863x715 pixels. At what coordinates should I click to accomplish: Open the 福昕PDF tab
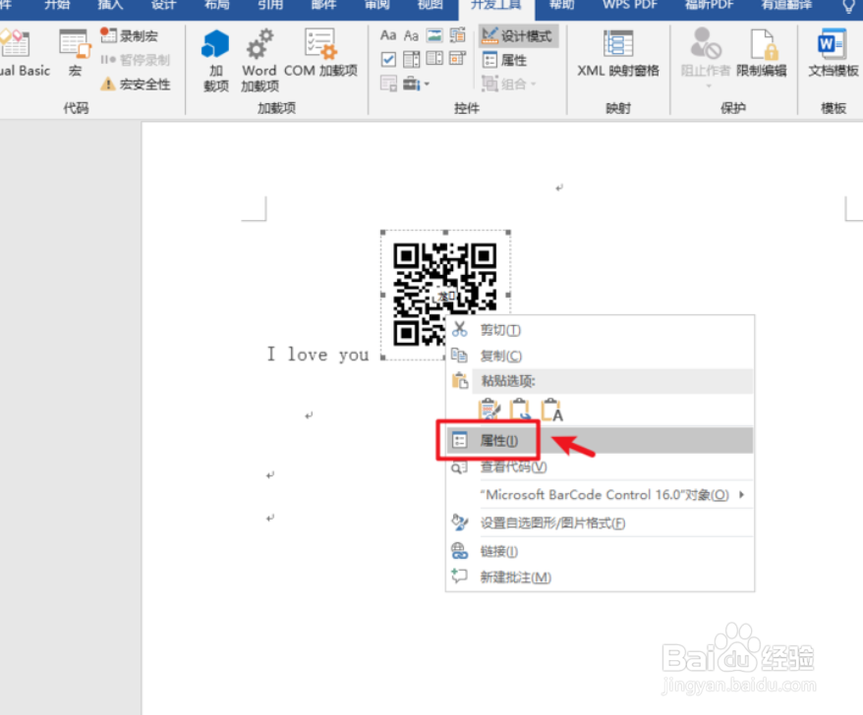click(x=710, y=5)
